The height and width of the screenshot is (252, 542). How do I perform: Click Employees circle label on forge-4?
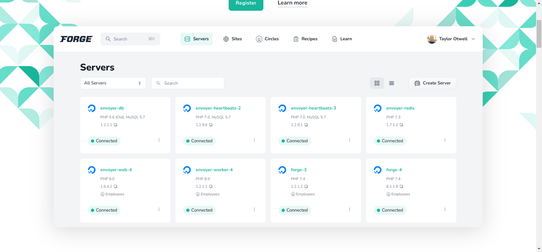[x=398, y=194]
